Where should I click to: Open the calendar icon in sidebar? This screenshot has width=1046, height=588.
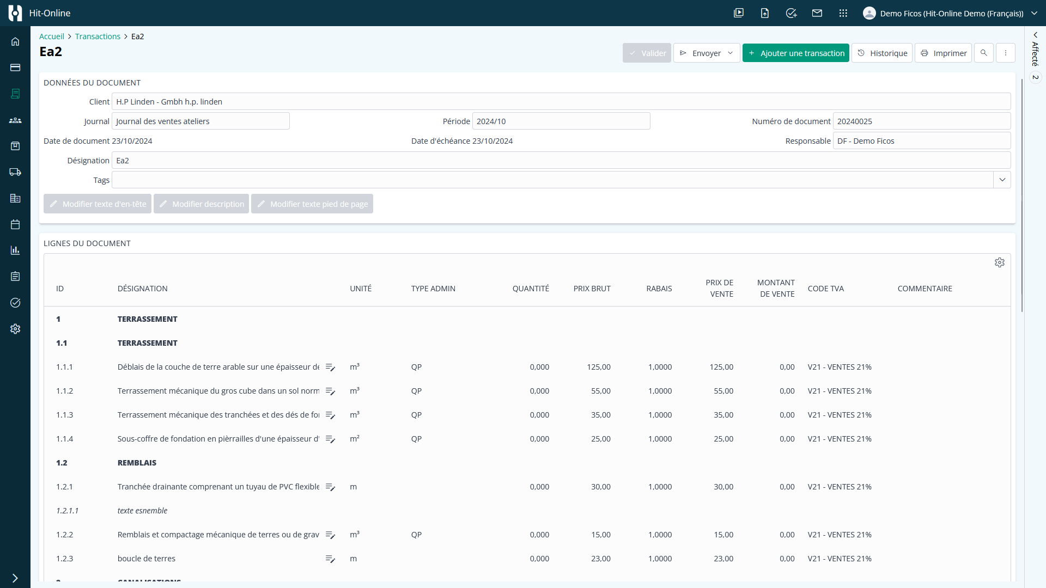[x=15, y=224]
